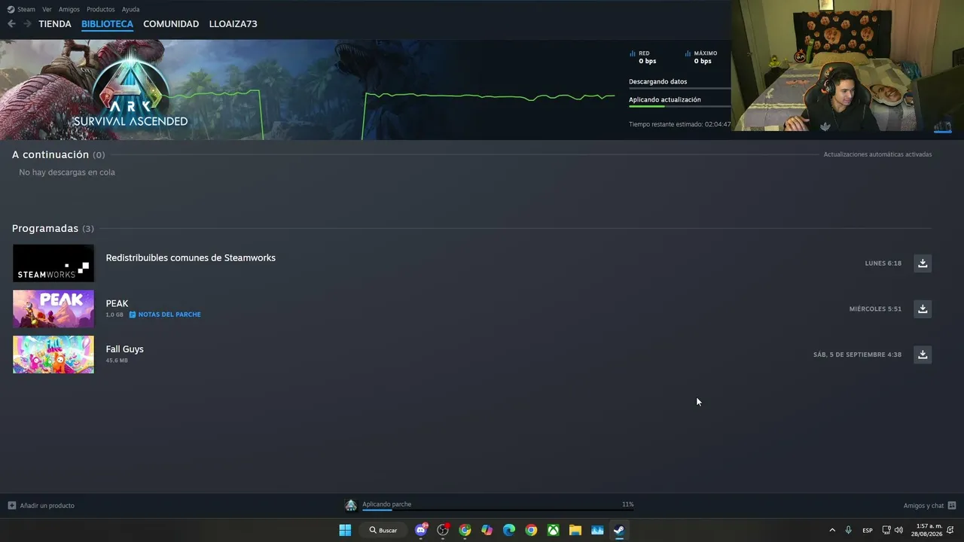
Task: Click the A continuación section header
Action: point(59,154)
